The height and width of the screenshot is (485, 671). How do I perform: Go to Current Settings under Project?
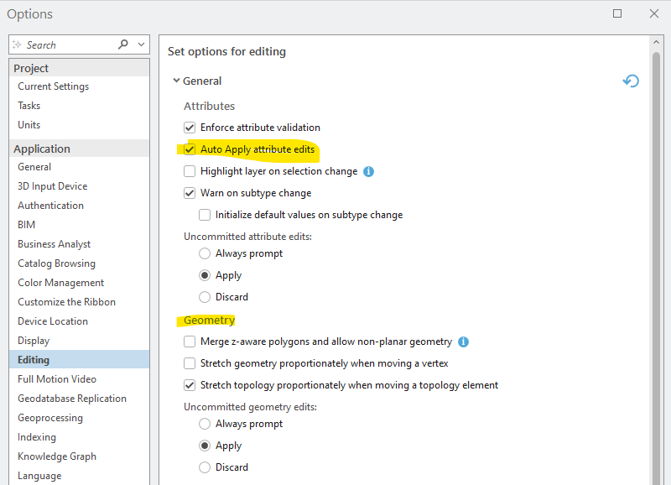[x=53, y=86]
